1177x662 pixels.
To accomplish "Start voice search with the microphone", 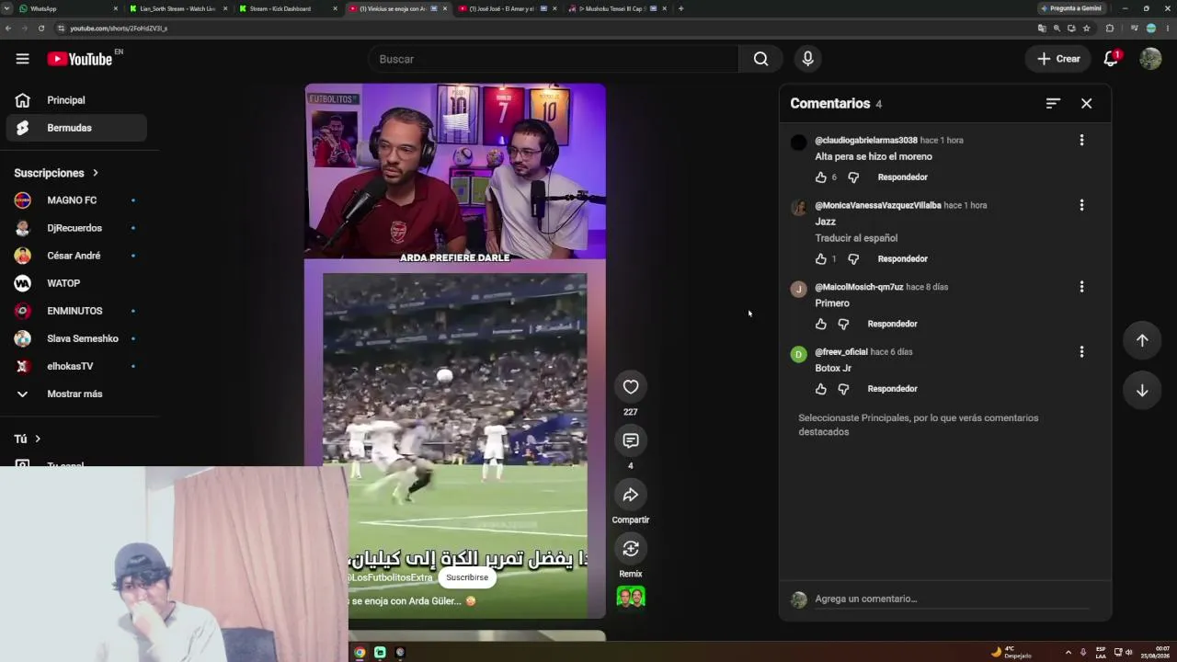I will coord(807,59).
